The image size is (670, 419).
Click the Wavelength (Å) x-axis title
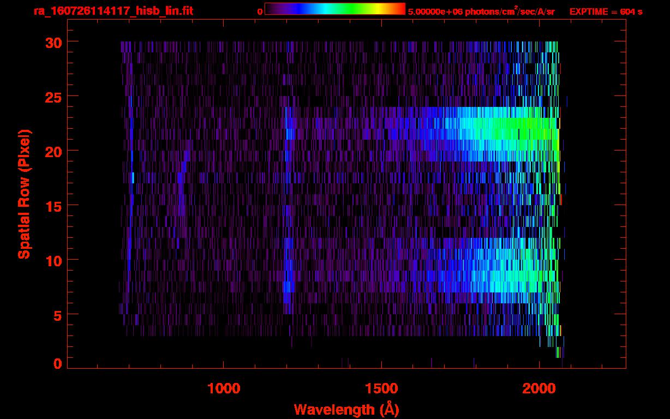tap(346, 409)
